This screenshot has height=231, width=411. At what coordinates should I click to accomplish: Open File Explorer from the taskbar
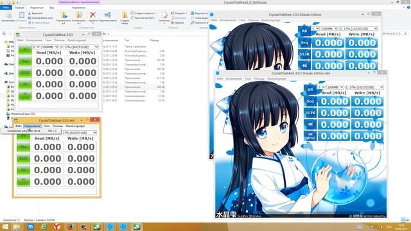(x=17, y=227)
